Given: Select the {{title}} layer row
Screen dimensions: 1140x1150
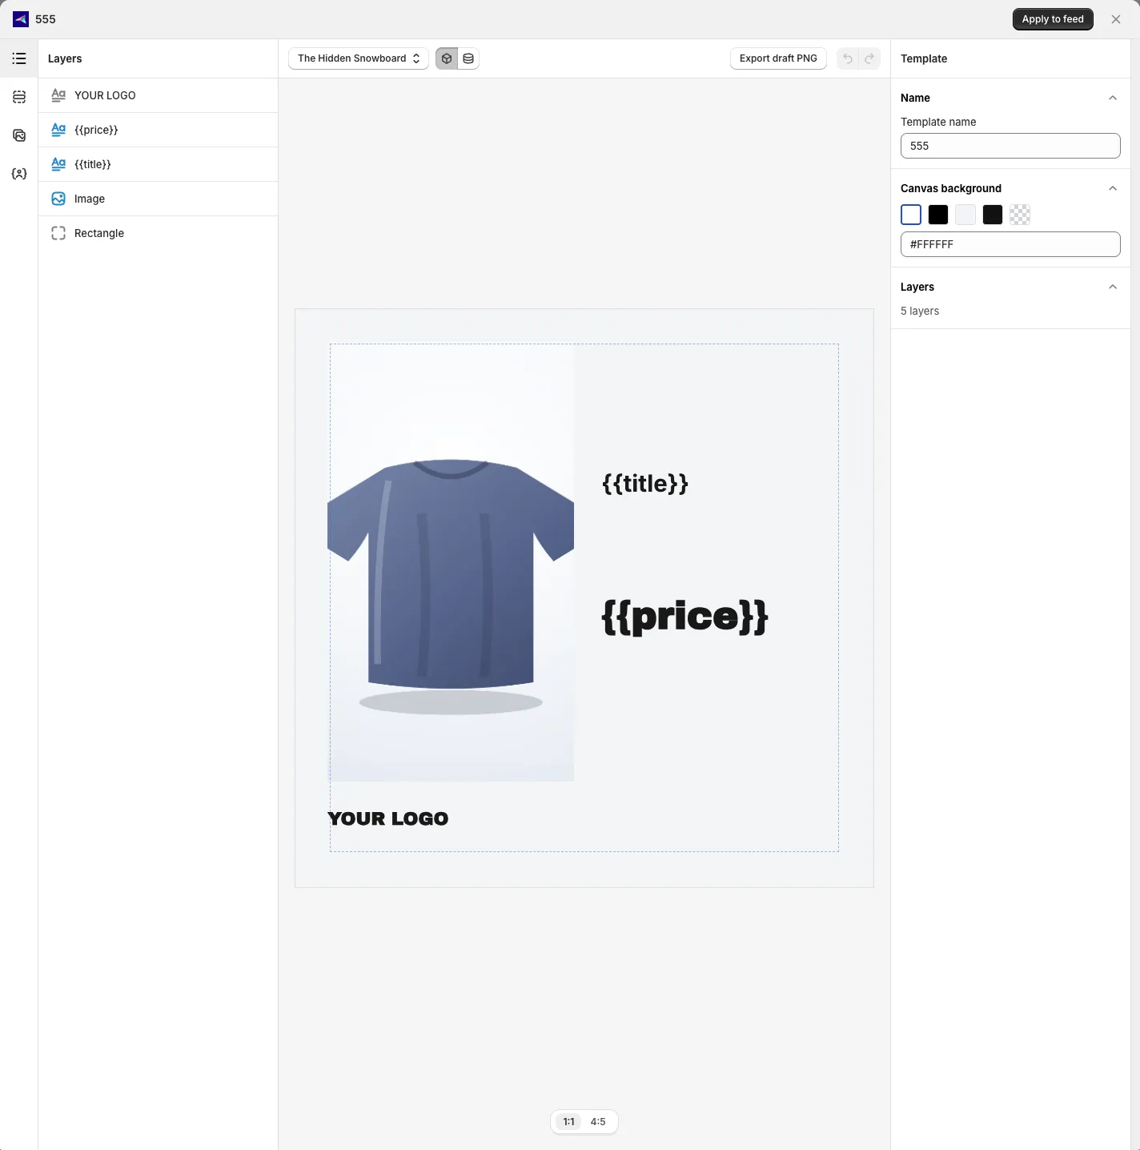Looking at the screenshot, I should click(x=159, y=164).
